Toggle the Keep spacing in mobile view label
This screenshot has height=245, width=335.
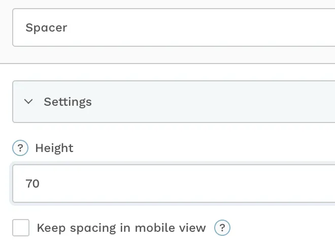(121, 228)
